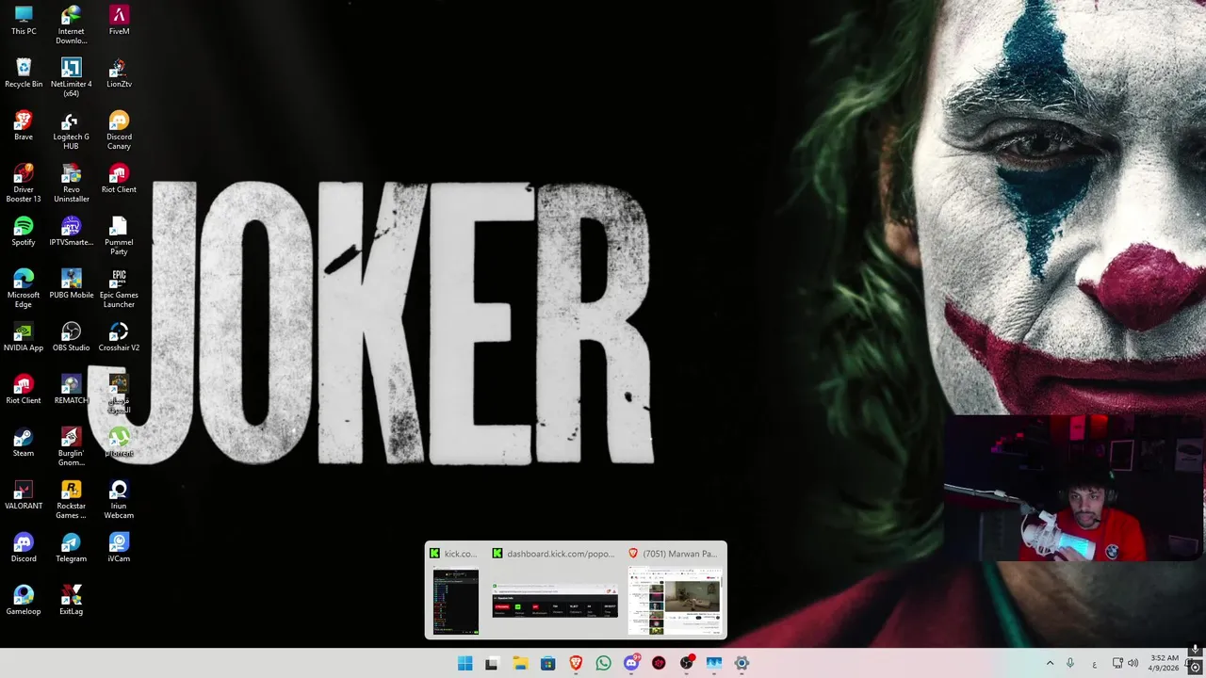Select the Discord Canary desktop shortcut
Viewport: 1206px width, 678px height.
coord(119,130)
